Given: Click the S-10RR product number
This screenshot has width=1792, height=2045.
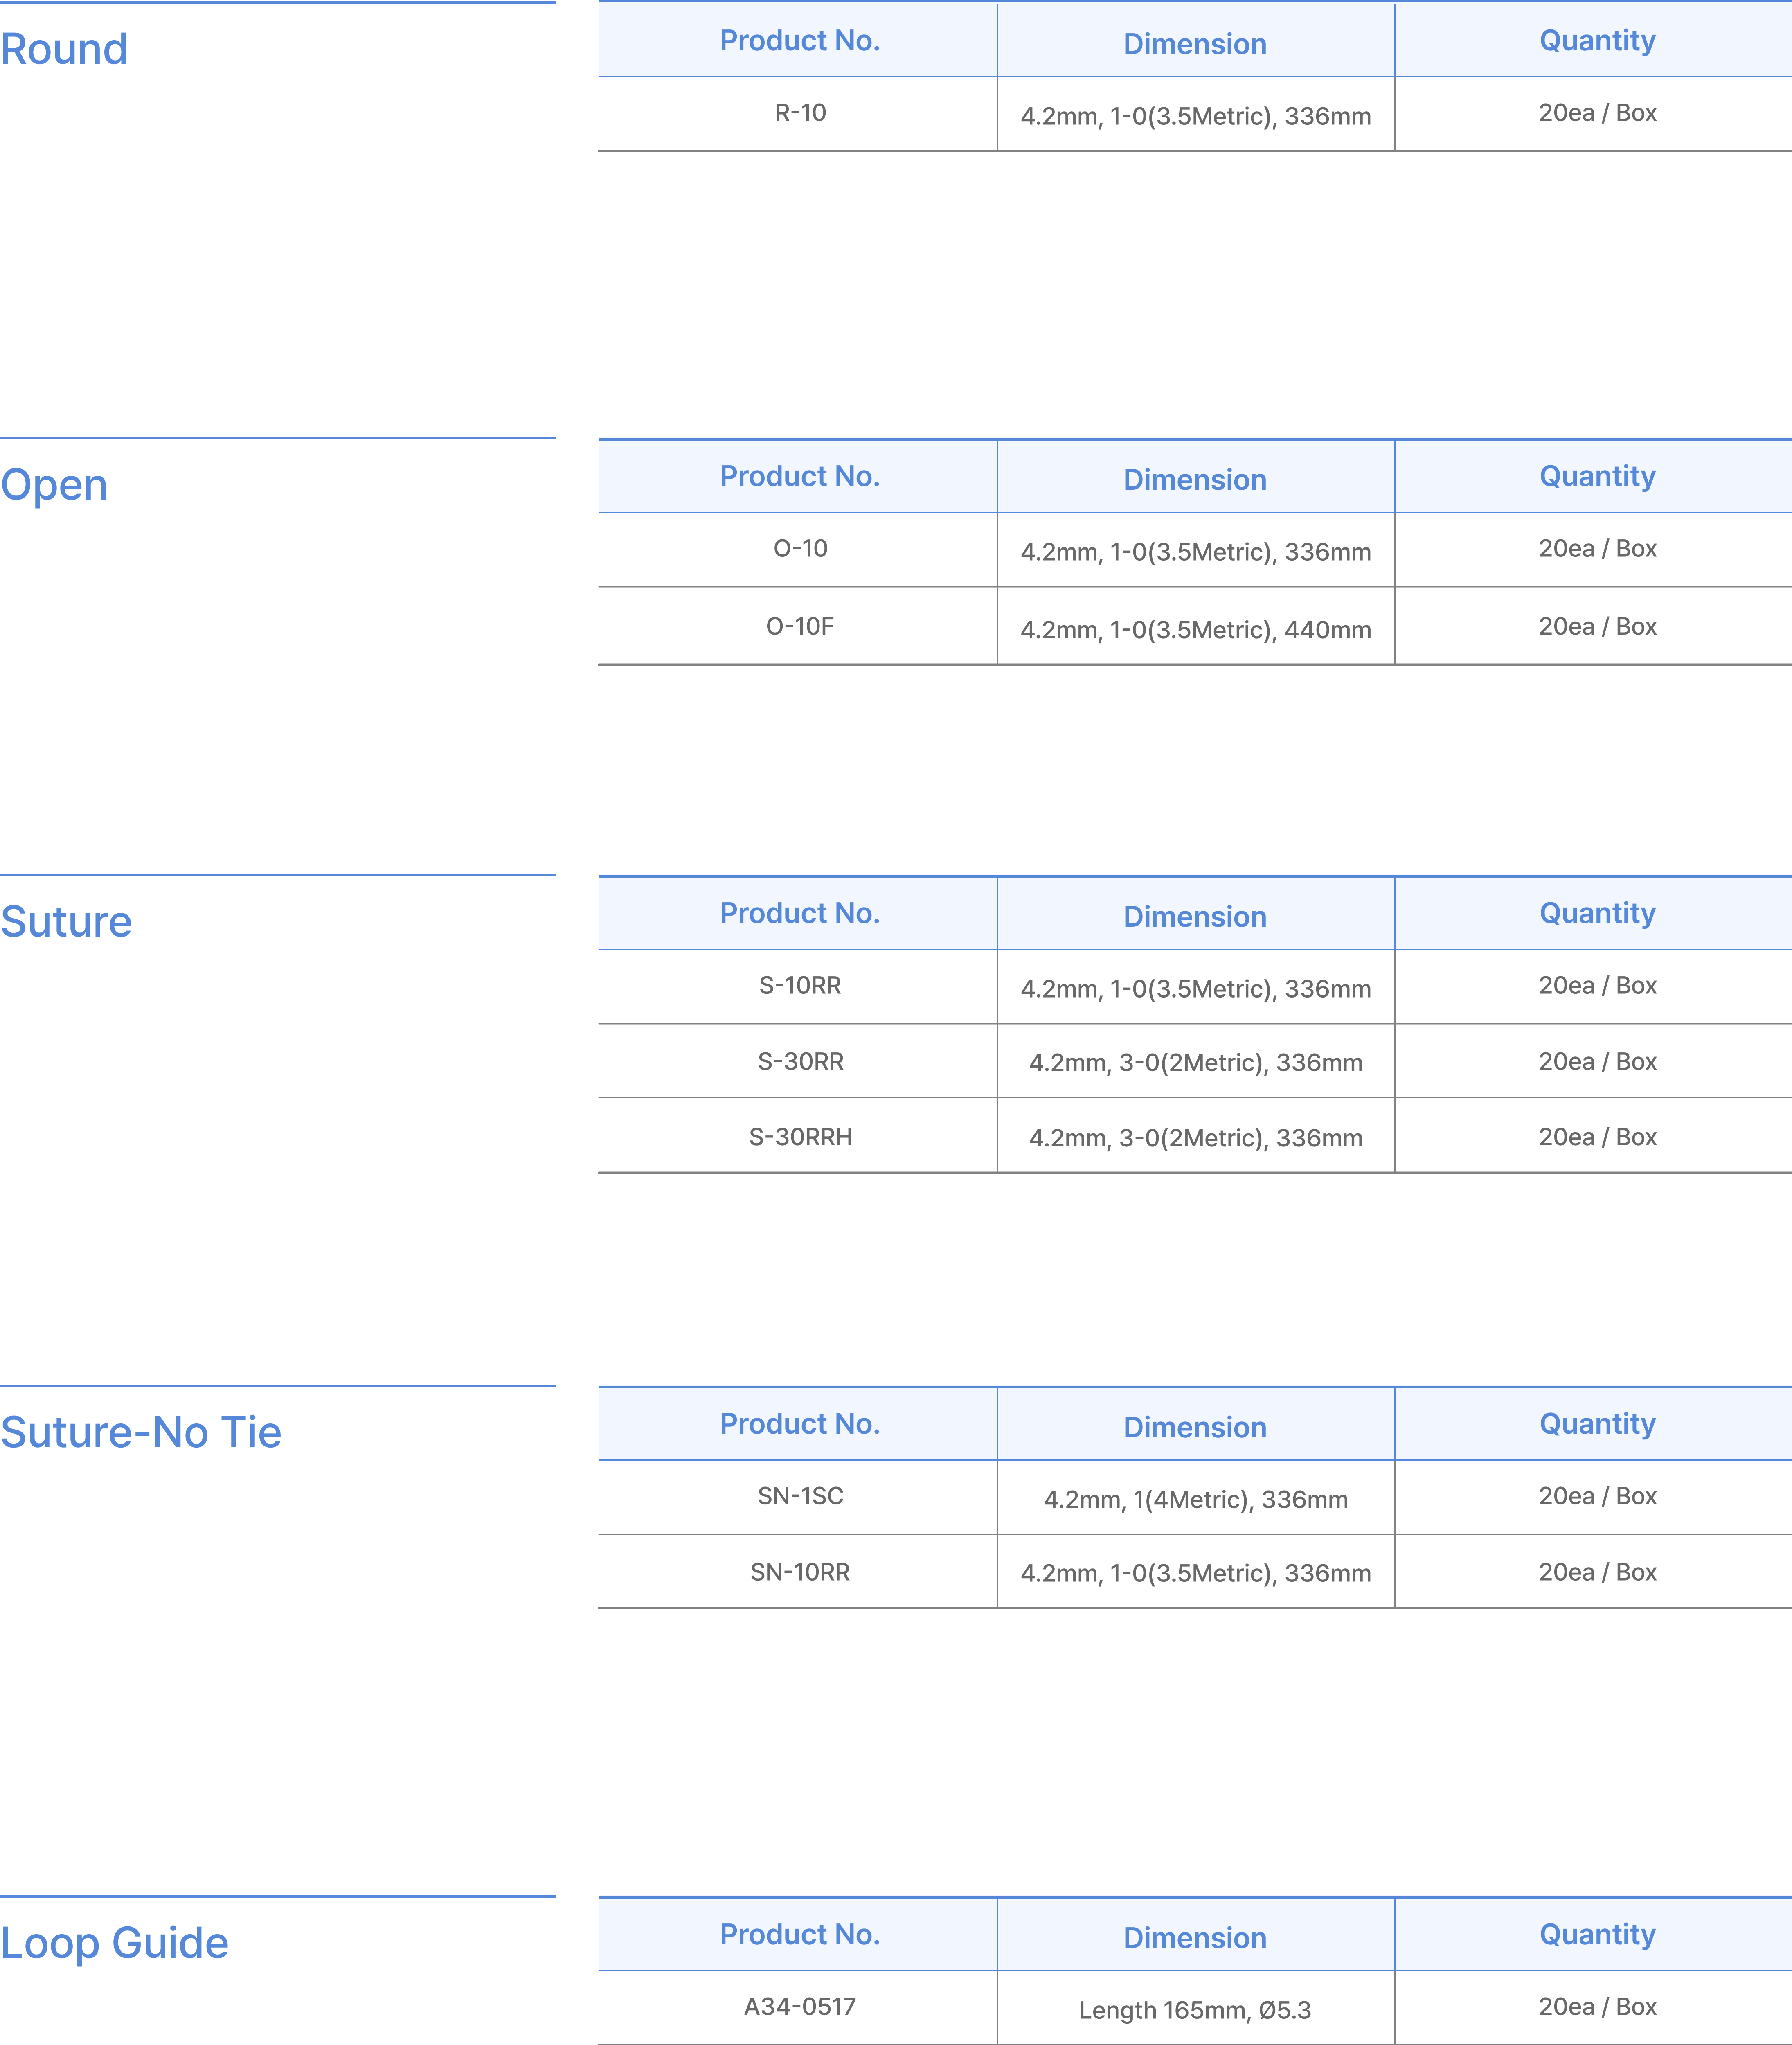Looking at the screenshot, I should point(800,986).
